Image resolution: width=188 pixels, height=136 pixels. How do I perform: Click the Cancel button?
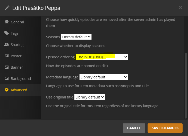(x=134, y=128)
